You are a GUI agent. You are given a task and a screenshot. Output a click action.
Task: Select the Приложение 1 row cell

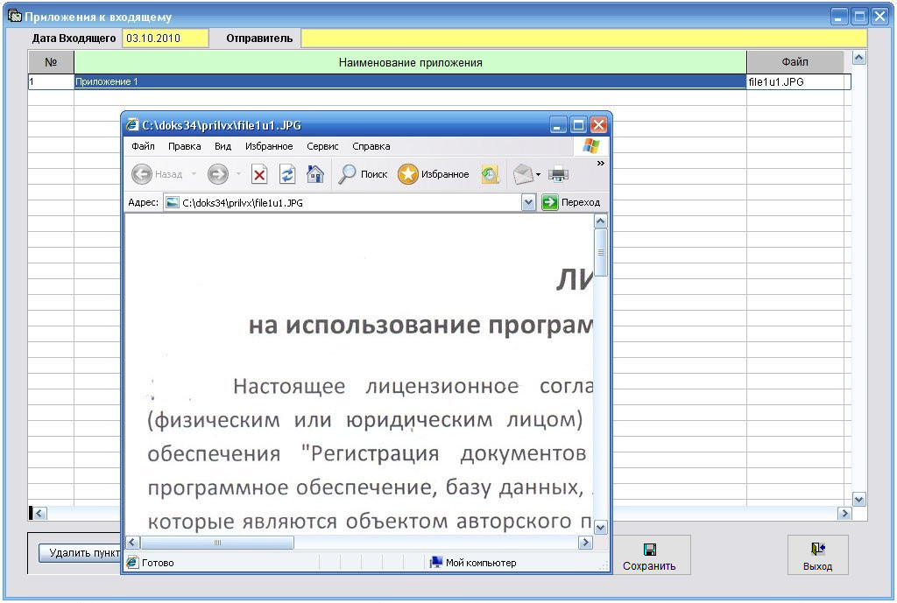pos(410,81)
